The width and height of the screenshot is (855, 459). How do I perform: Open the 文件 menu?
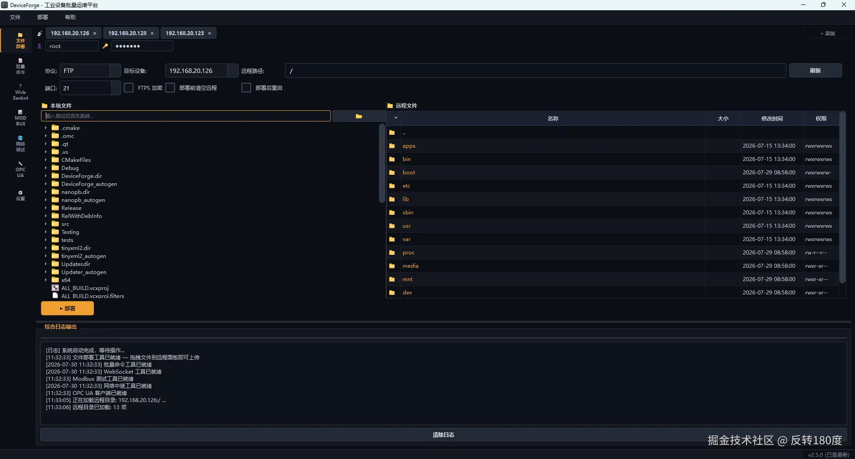coord(15,17)
